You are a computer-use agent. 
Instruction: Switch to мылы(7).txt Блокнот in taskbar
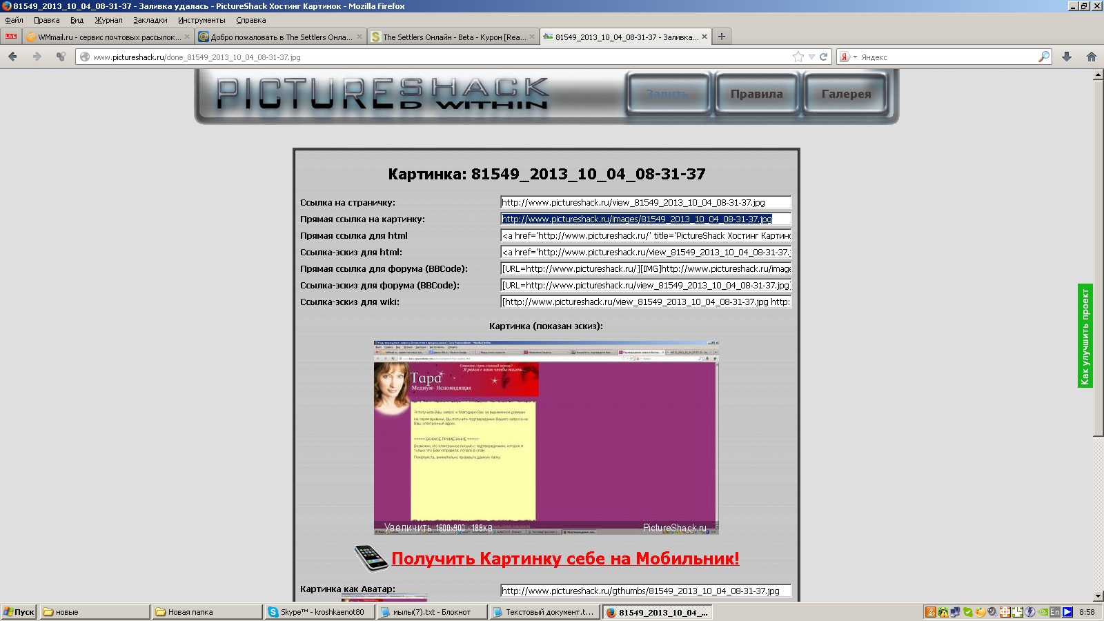click(433, 612)
